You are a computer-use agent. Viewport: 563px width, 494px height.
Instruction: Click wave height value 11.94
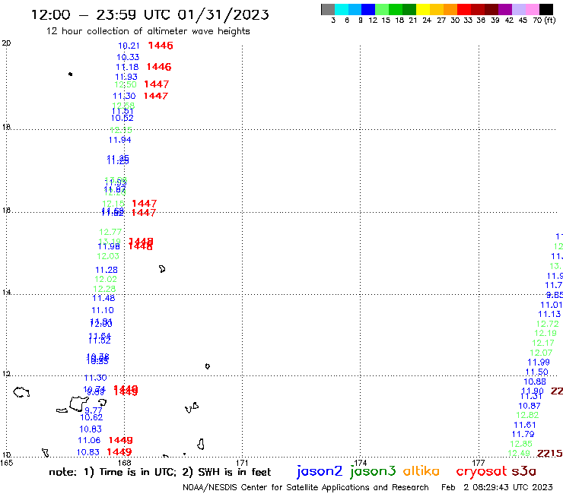pyautogui.click(x=120, y=140)
